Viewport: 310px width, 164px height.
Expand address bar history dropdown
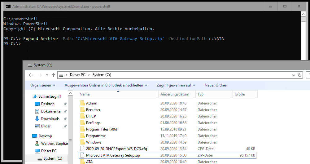[x=293, y=75]
